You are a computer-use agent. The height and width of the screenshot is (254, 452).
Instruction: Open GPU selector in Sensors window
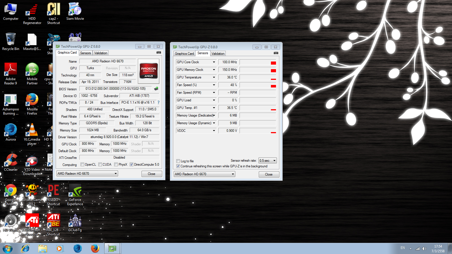(x=204, y=174)
